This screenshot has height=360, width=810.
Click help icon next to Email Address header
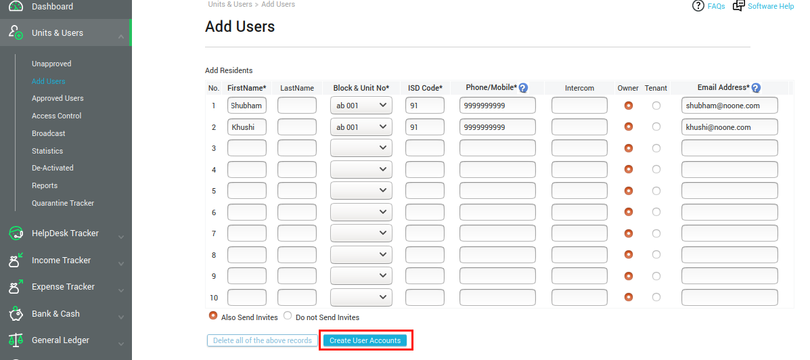click(756, 88)
